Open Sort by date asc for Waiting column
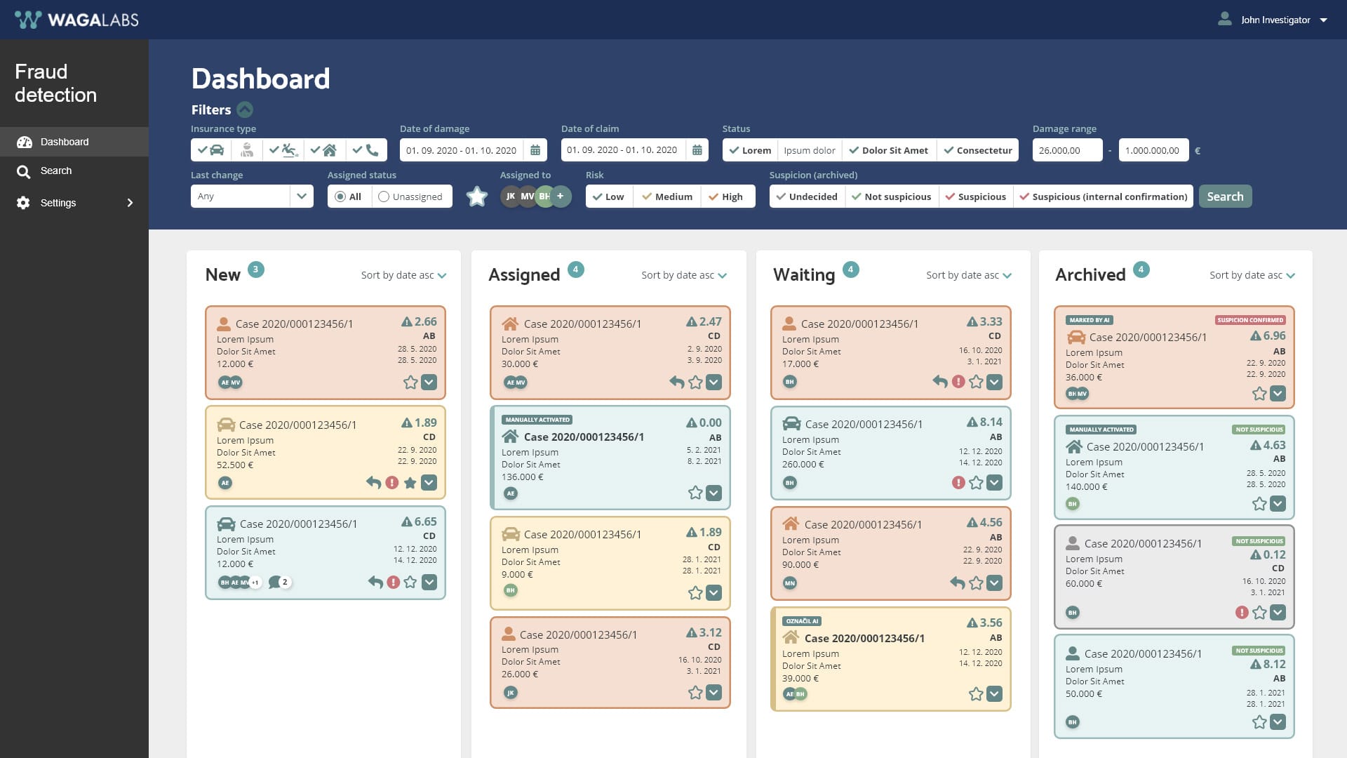The image size is (1347, 758). pyautogui.click(x=968, y=275)
